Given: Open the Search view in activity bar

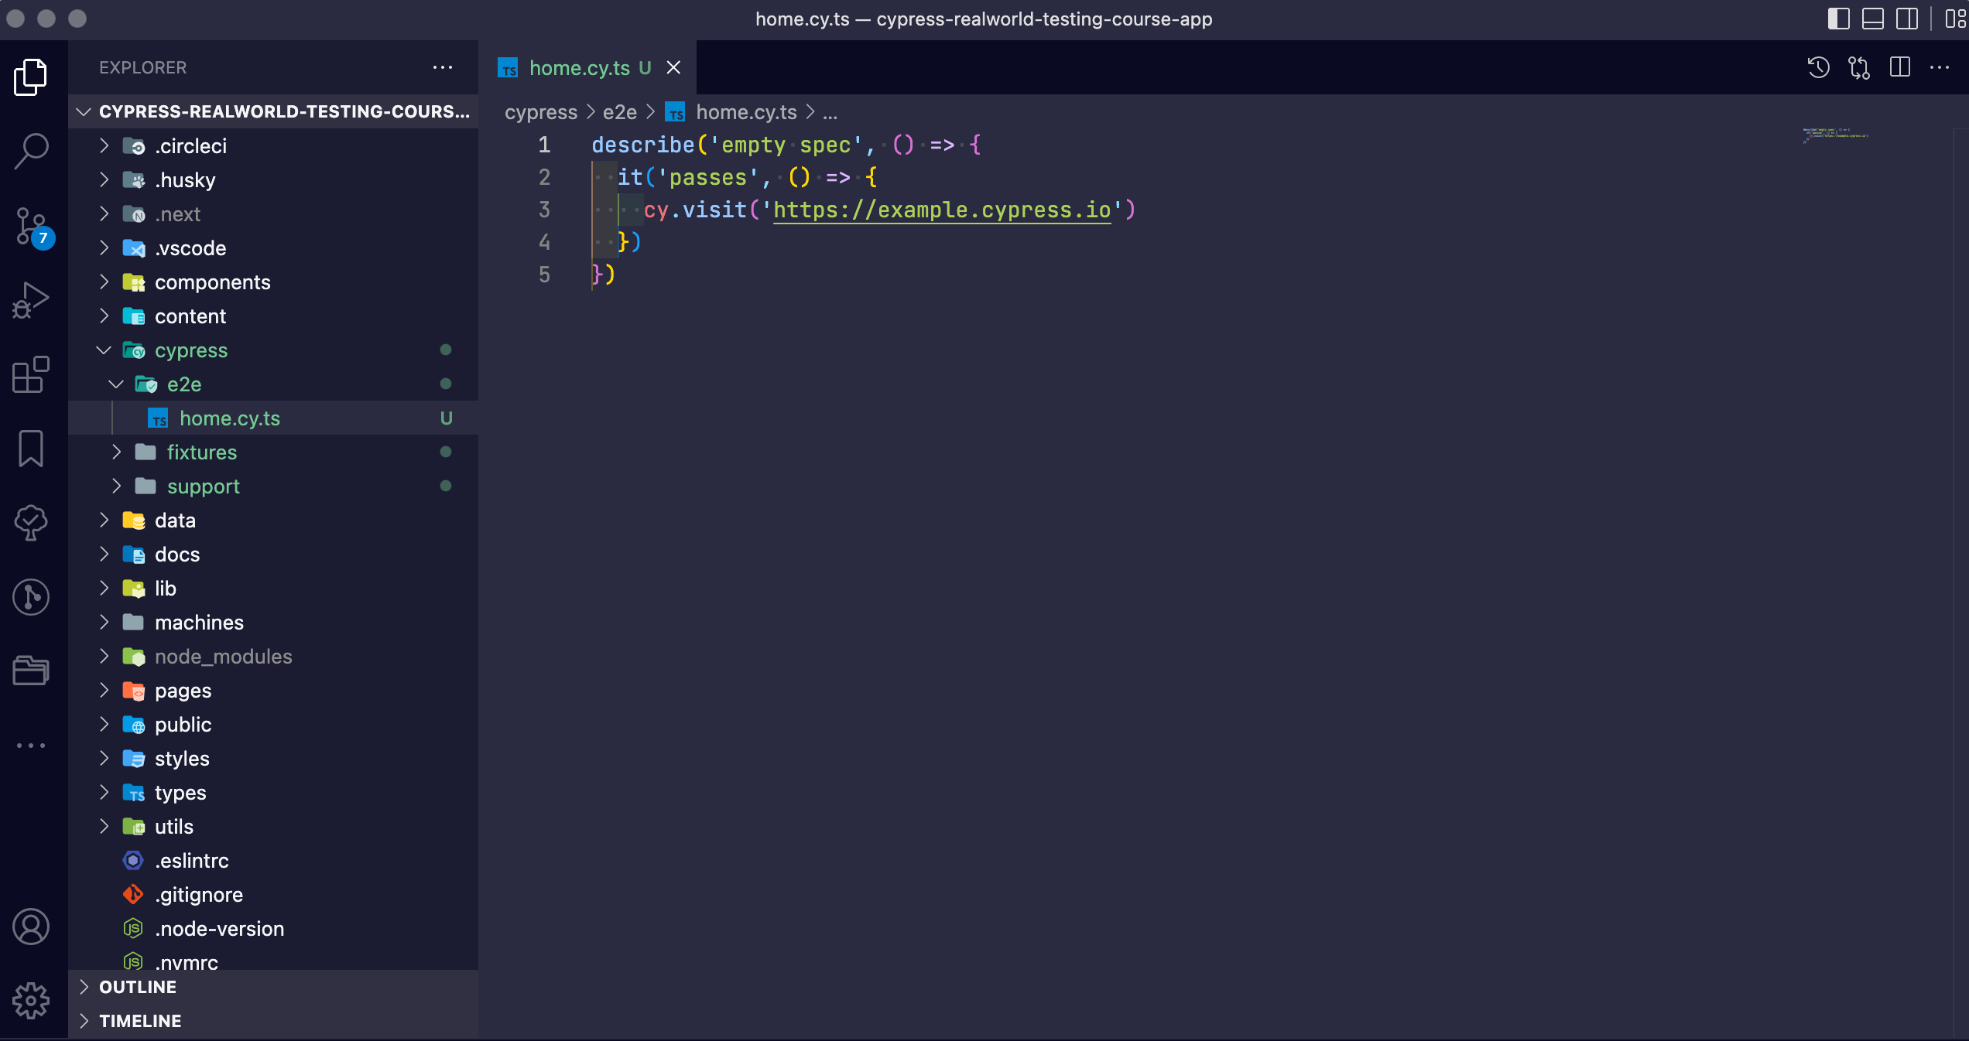Looking at the screenshot, I should (31, 150).
